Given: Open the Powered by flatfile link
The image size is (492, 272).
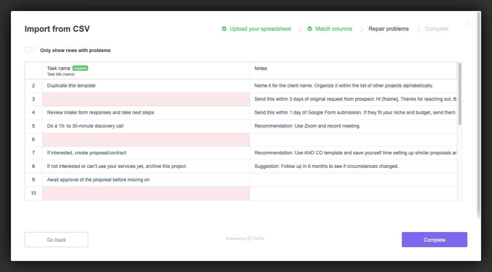Looking at the screenshot, I should coord(245,239).
